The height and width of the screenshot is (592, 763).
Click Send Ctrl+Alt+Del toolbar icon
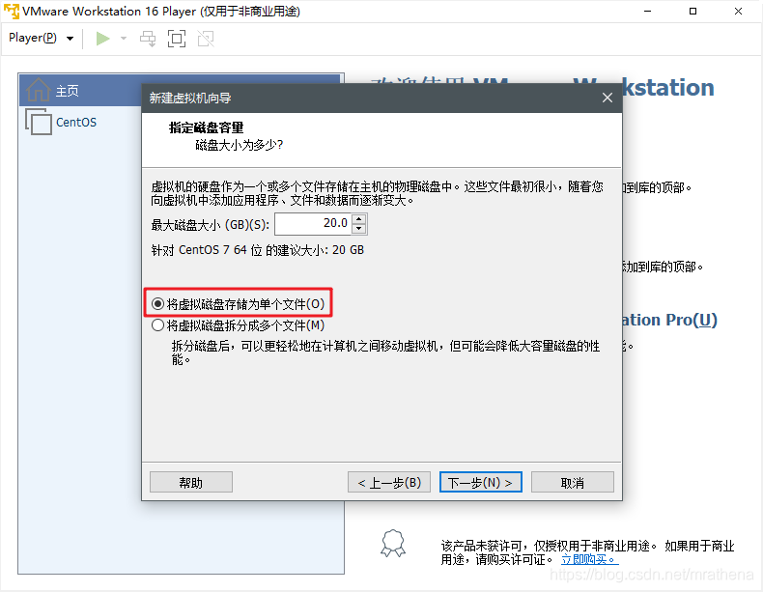[148, 39]
